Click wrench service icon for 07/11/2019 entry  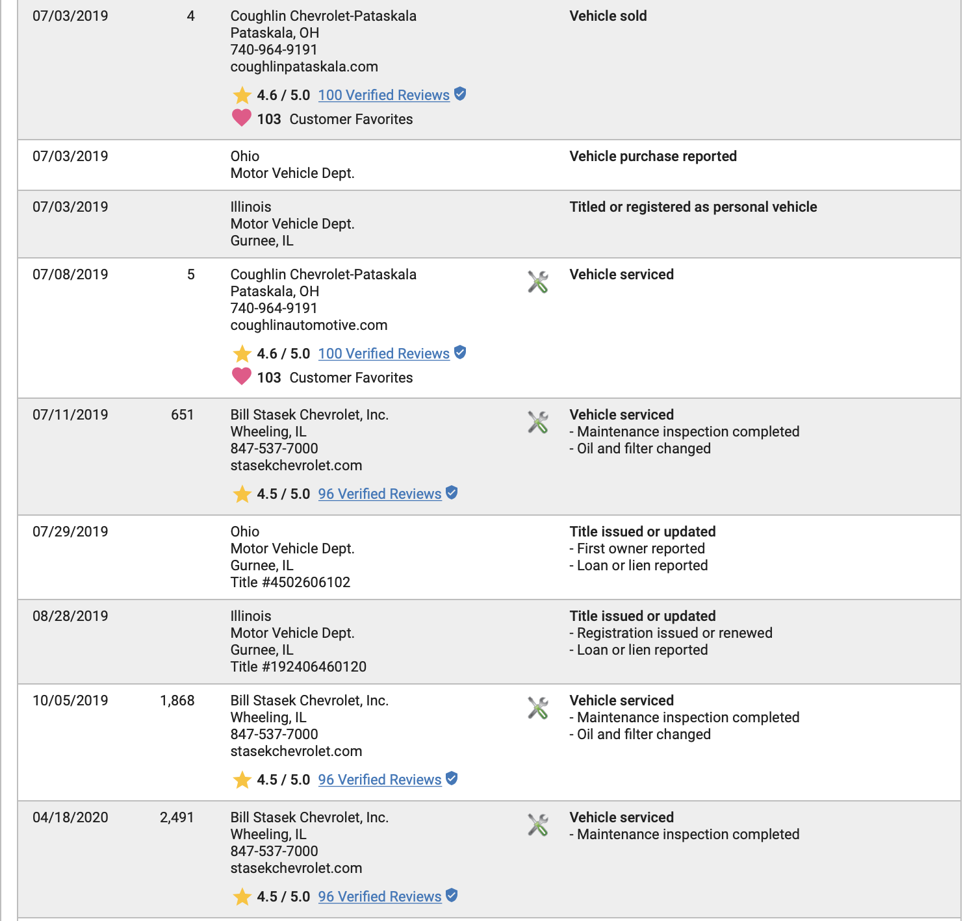[x=538, y=422]
